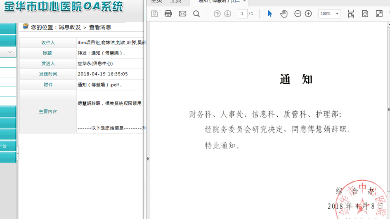The image size is (390, 219).
Task: Click the location breadcrumb icon
Action: (26, 26)
